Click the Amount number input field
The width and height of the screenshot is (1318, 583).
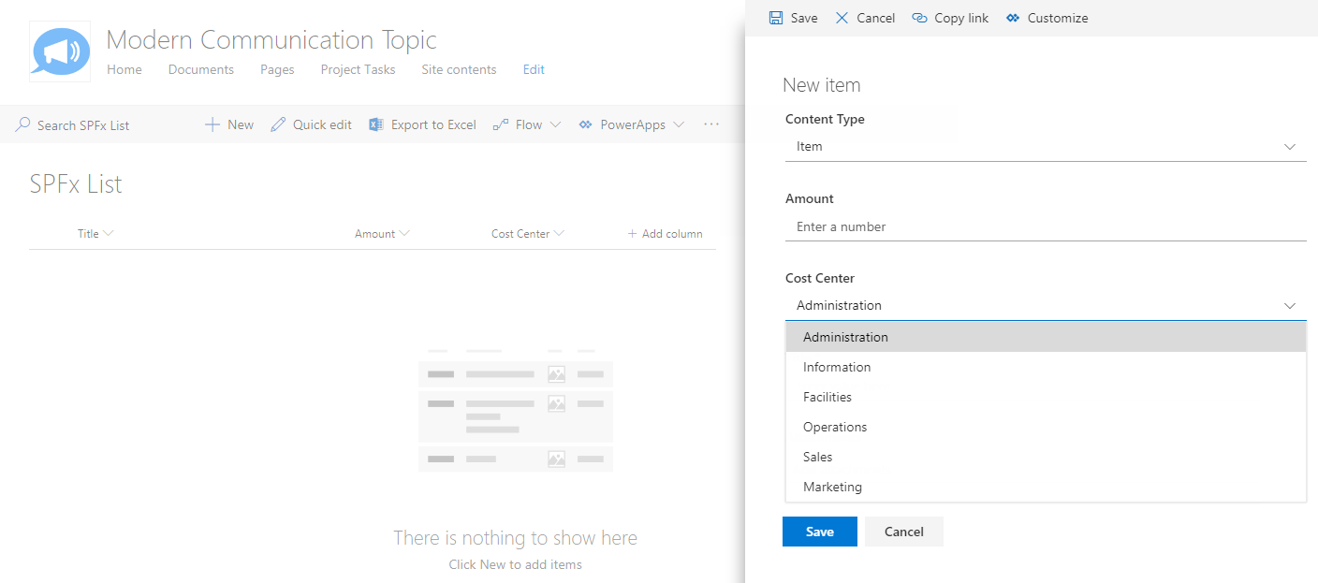tap(1045, 226)
